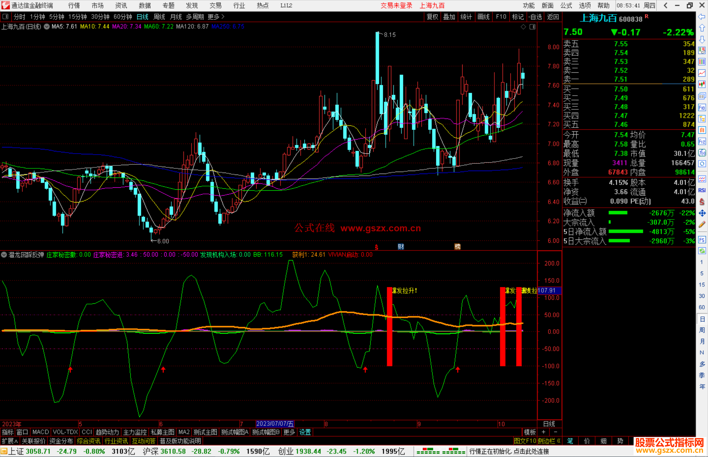Collapse the 侧边栏 sidebar

coord(549,441)
